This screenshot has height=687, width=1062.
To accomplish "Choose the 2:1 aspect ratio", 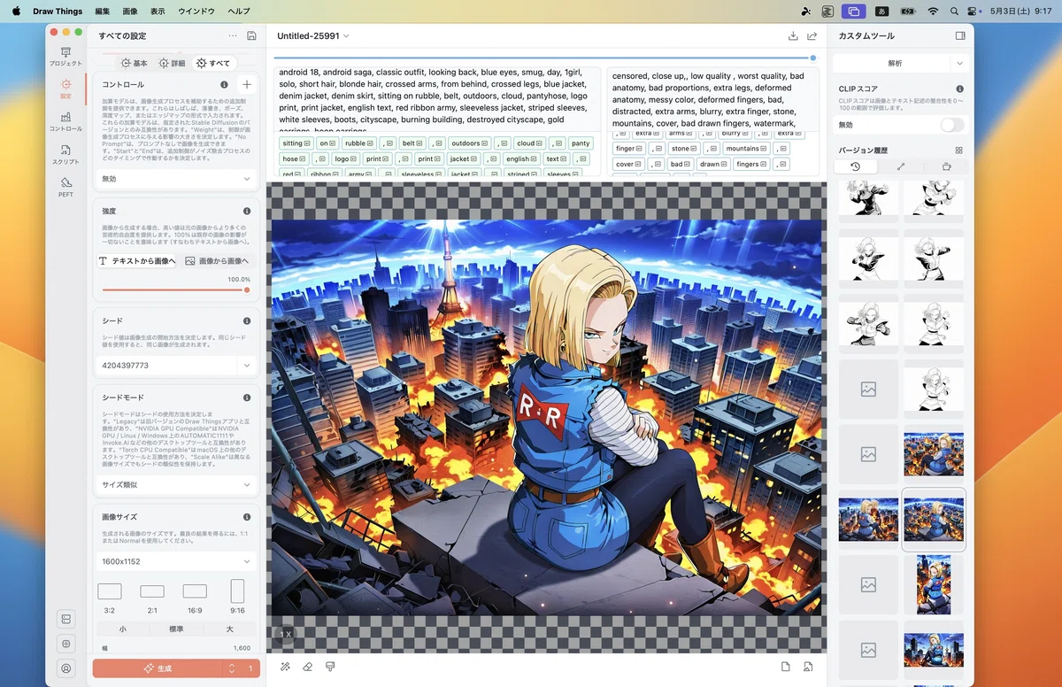I will tap(152, 598).
